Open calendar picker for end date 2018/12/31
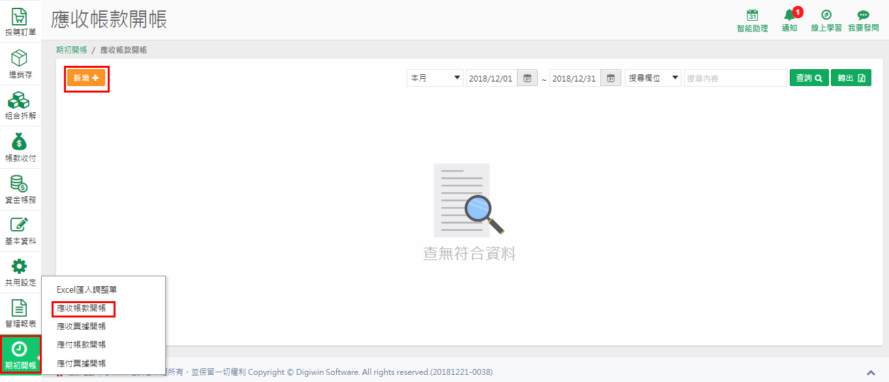This screenshot has width=889, height=382. click(x=611, y=78)
